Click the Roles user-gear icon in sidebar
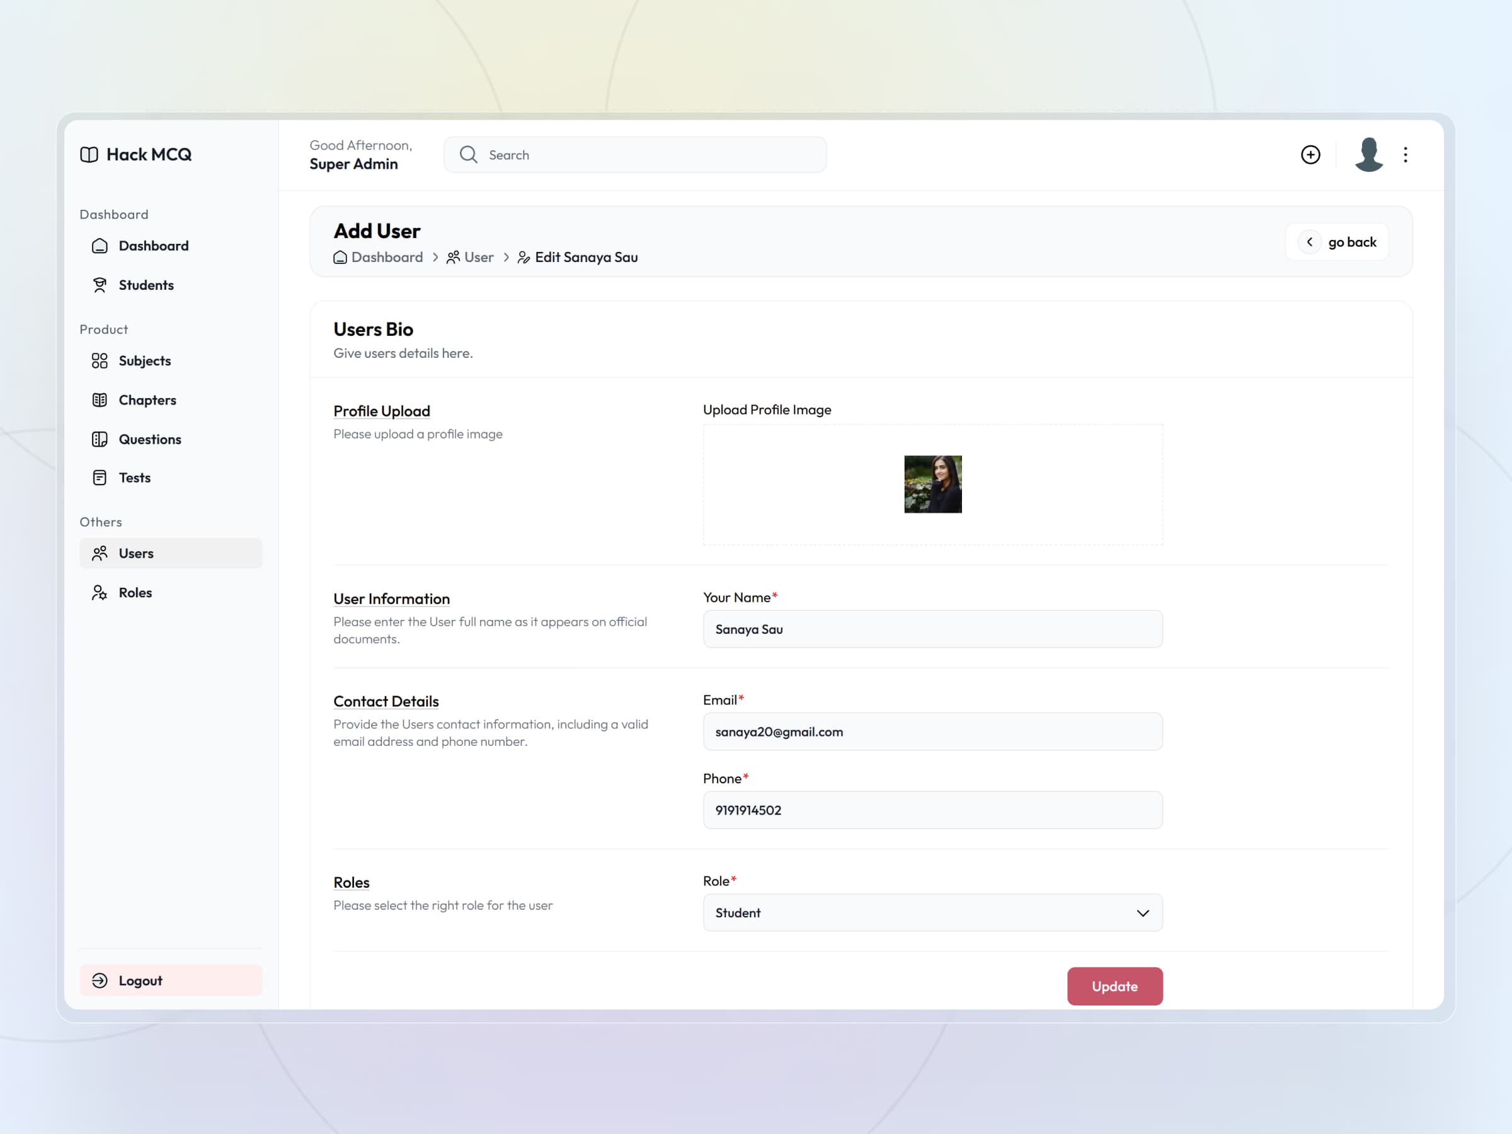The height and width of the screenshot is (1134, 1512). (100, 593)
